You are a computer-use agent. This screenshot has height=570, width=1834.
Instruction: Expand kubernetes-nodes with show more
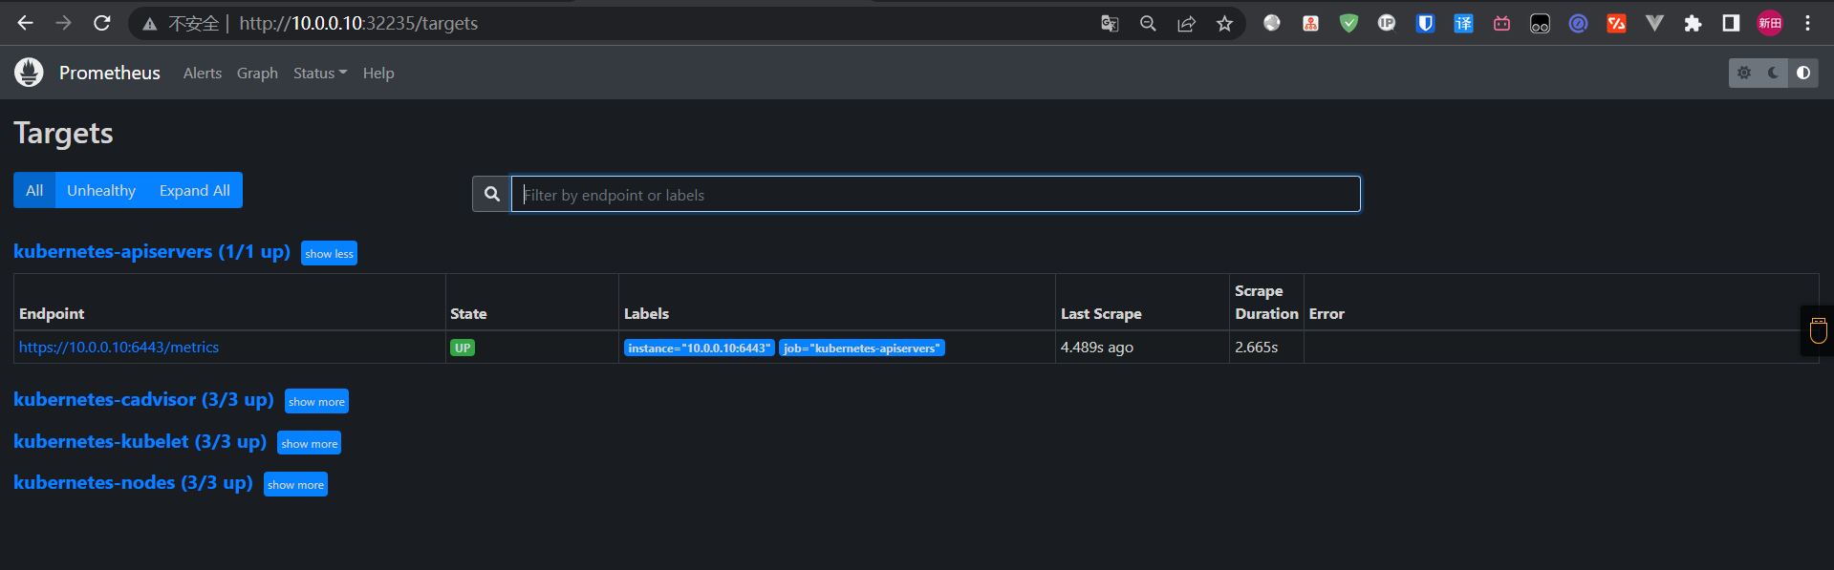(x=295, y=484)
